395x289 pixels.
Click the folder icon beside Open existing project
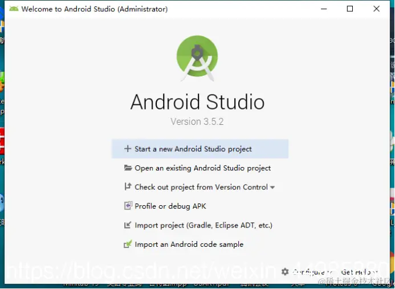(128, 168)
